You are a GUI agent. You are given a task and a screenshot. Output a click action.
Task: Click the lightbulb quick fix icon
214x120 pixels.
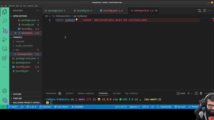coord(77,20)
